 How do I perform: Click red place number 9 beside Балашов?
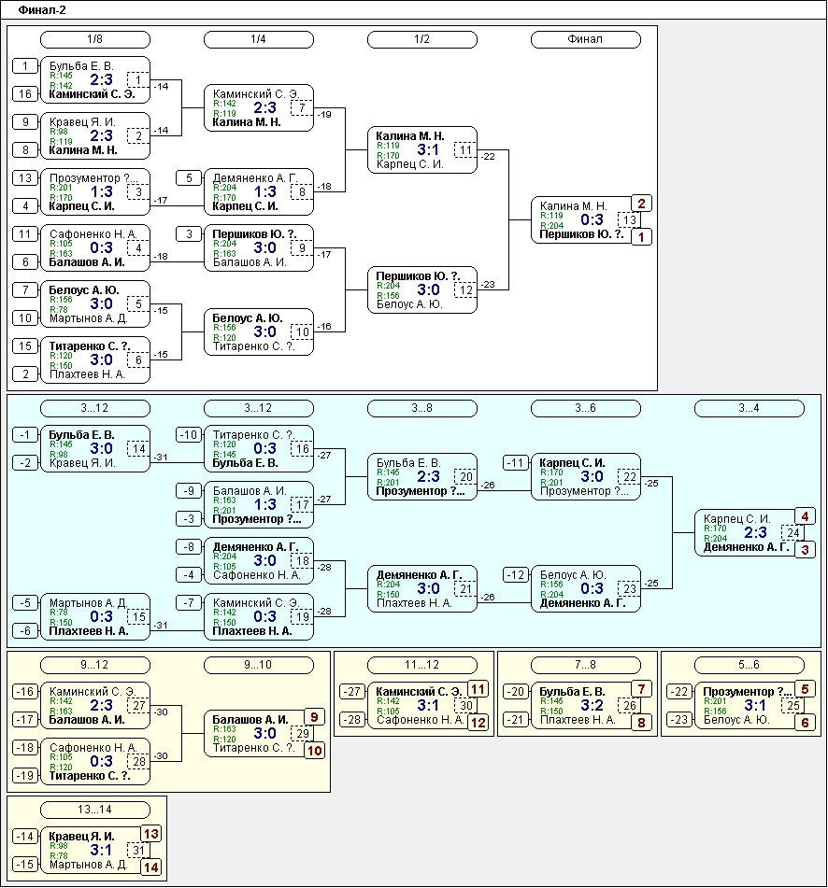click(315, 717)
